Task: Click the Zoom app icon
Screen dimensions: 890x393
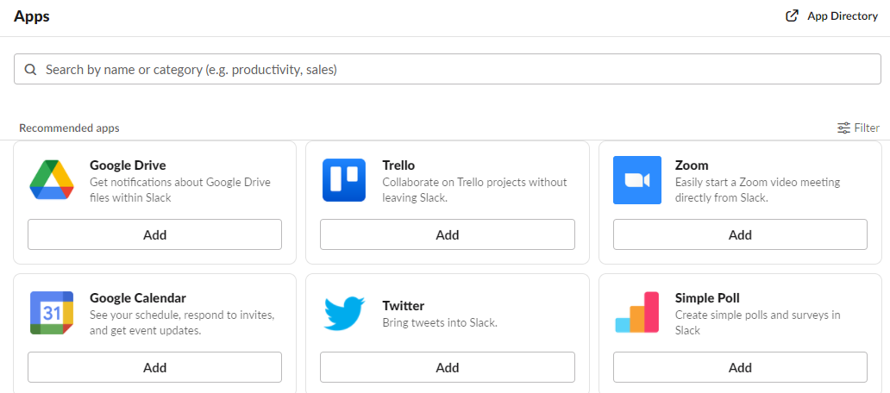Action: point(637,180)
